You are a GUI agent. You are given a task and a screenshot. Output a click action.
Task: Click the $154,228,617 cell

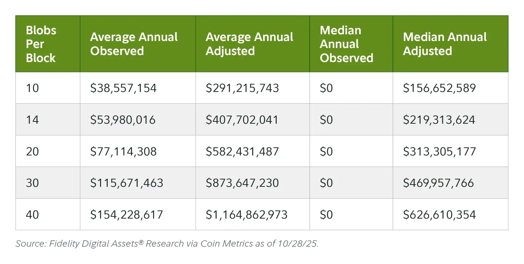[x=126, y=215]
